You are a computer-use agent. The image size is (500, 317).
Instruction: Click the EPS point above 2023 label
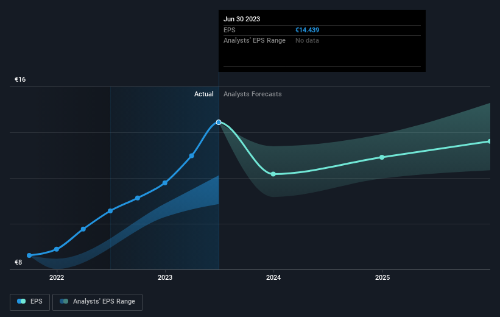165,183
